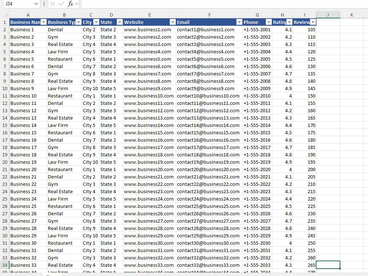368x276 pixels.
Task: Click phone cell +1-555-2001
Action: [257, 29]
